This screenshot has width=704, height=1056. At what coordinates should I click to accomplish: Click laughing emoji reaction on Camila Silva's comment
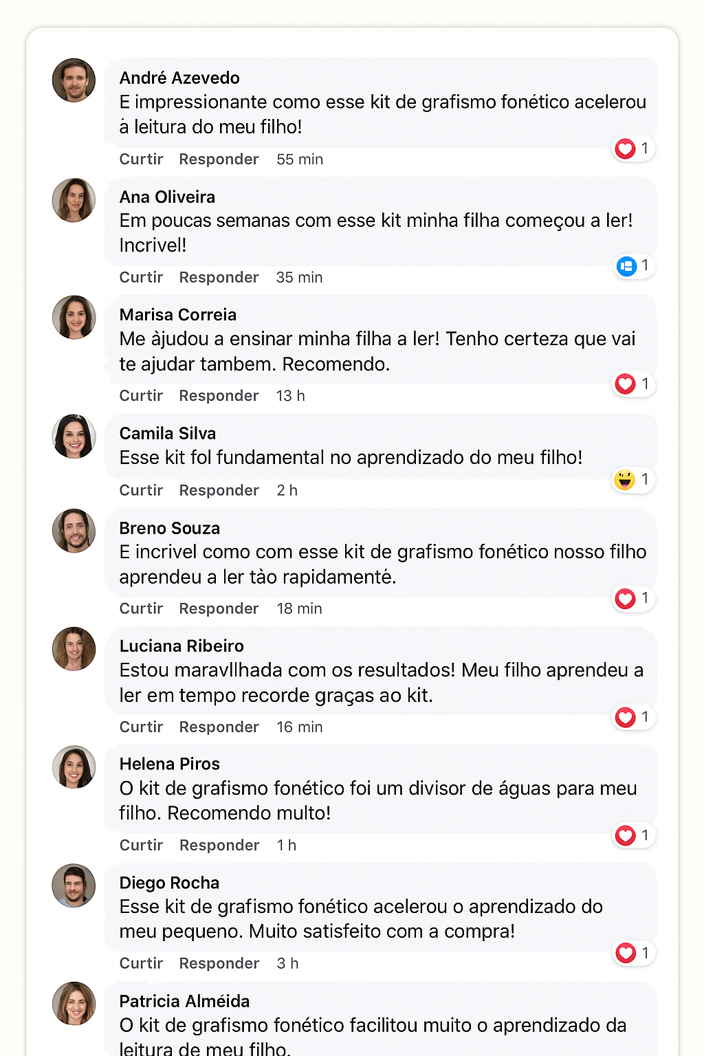(x=624, y=479)
